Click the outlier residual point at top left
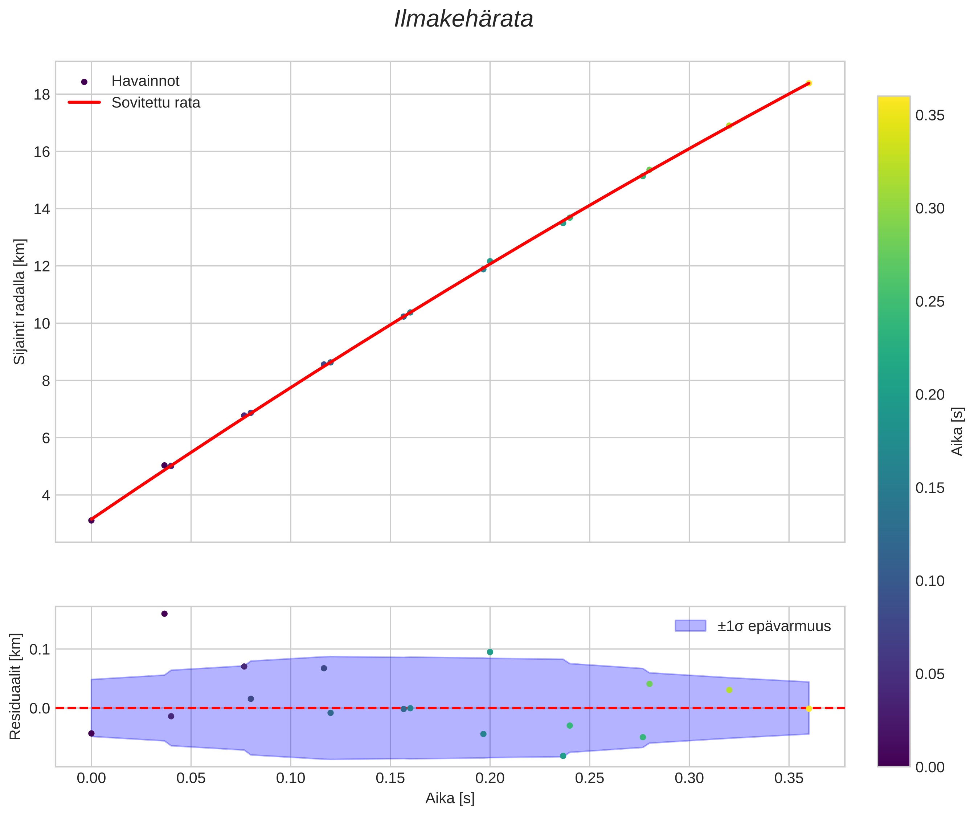This screenshot has height=815, width=974. [164, 614]
